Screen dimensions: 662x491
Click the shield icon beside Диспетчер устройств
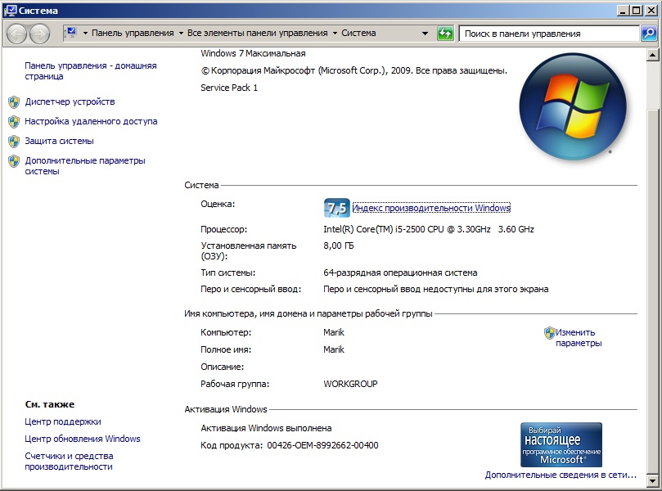click(14, 102)
